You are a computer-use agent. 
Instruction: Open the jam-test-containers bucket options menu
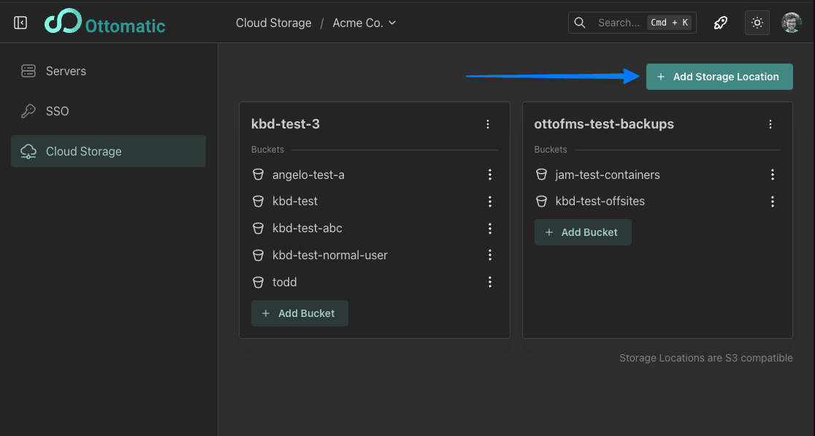pos(773,175)
